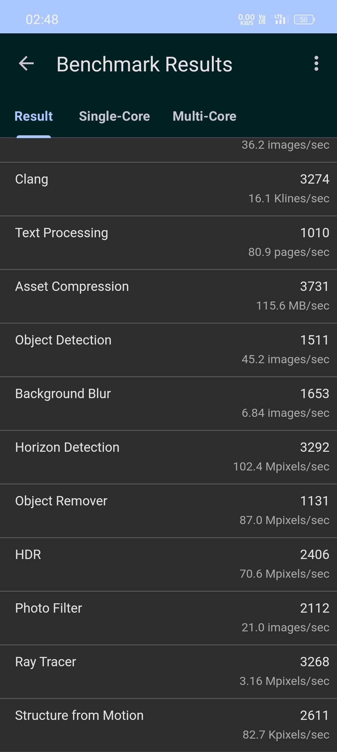The width and height of the screenshot is (337, 752).
Task: Tap the Structure from Motion row
Action: click(x=168, y=725)
